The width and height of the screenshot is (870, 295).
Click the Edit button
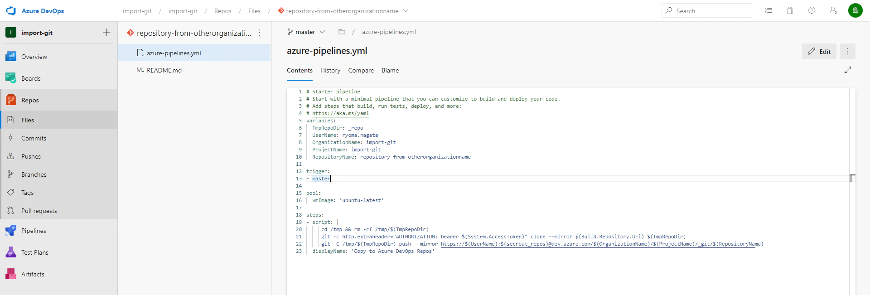[819, 51]
